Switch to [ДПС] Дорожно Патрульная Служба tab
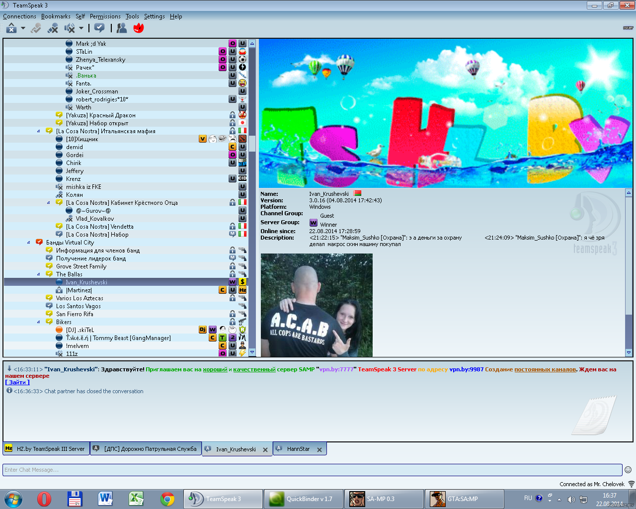The image size is (636, 509). 146,448
